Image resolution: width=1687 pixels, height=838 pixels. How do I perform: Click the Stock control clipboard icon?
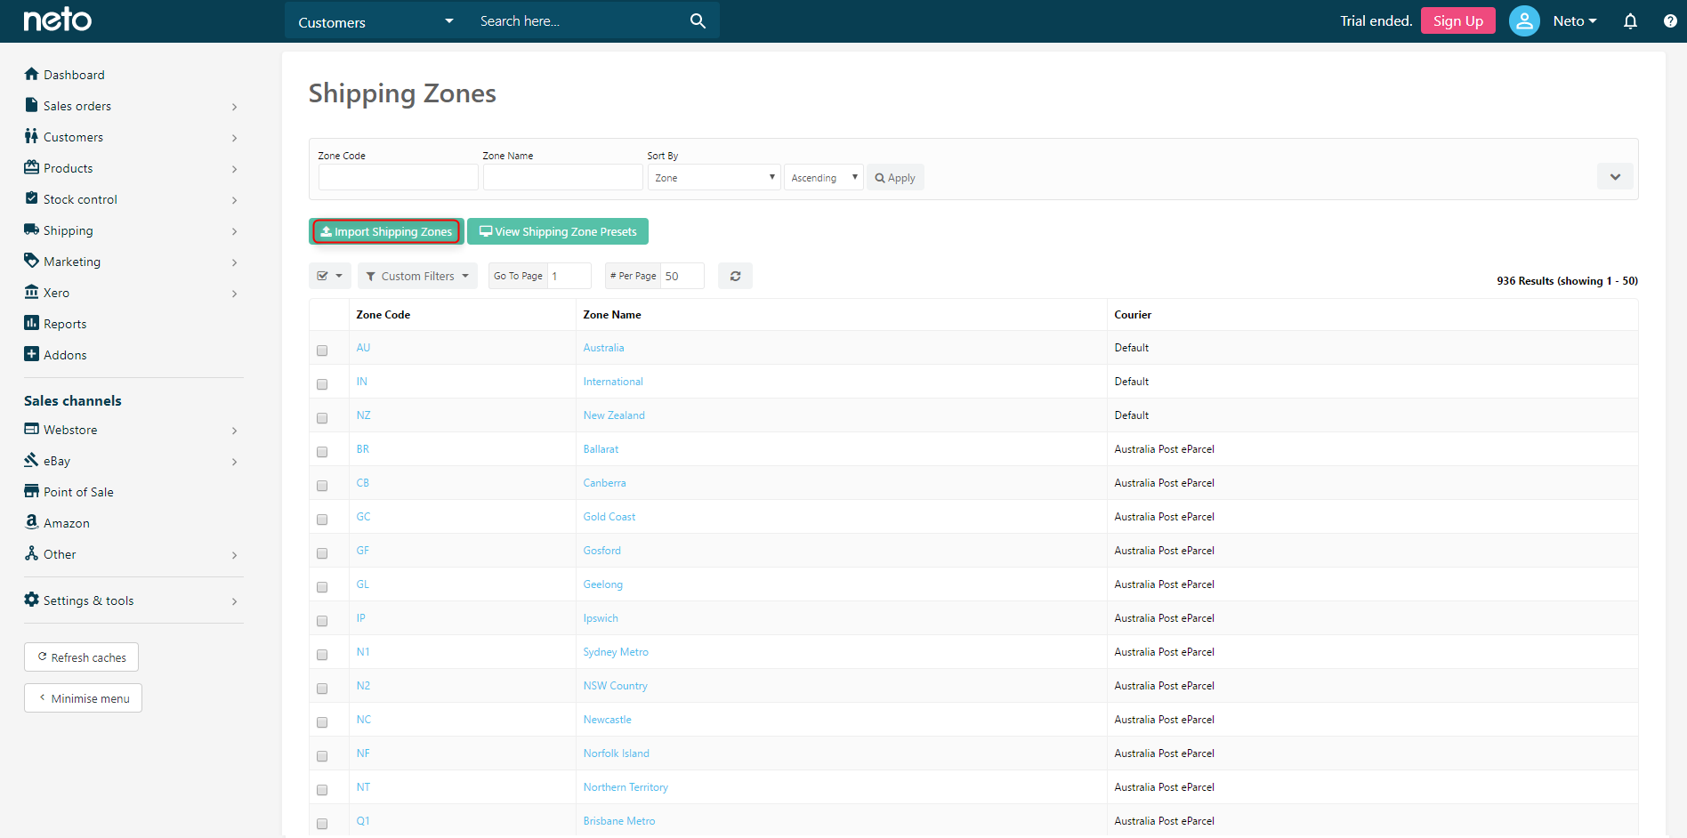coord(32,198)
